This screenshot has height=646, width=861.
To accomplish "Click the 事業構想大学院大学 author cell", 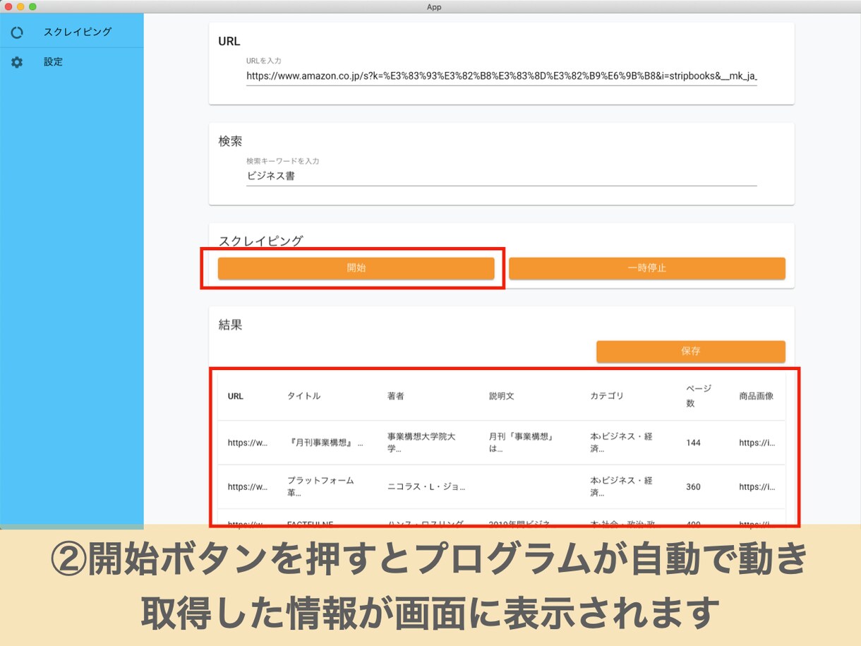I will click(421, 443).
